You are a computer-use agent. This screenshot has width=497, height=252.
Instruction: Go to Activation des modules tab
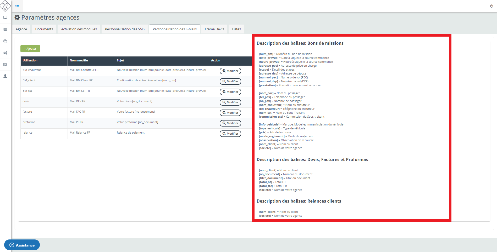click(79, 29)
